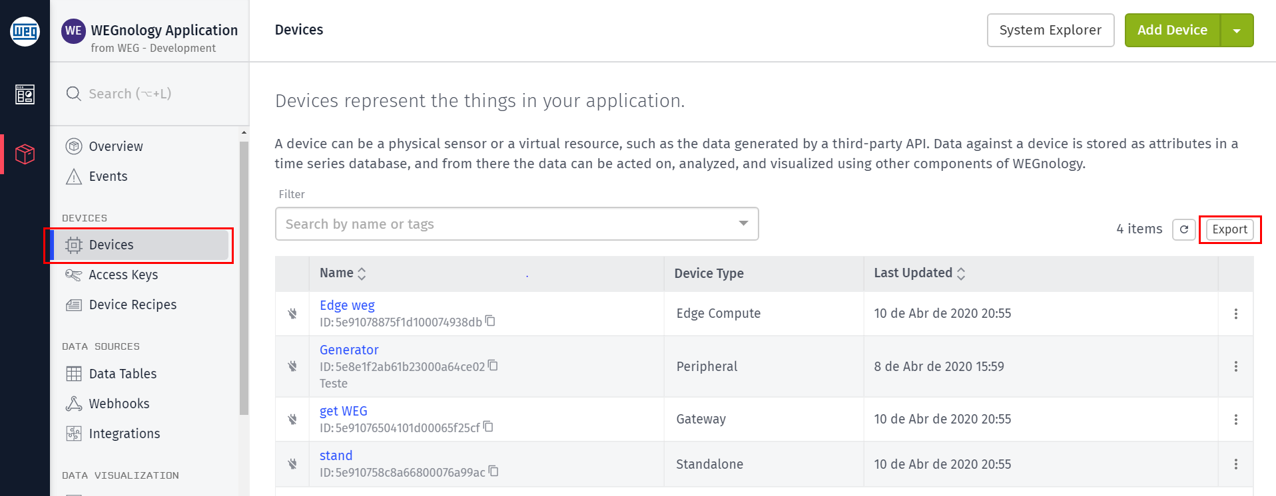Open the Edge weg device

pyautogui.click(x=347, y=305)
